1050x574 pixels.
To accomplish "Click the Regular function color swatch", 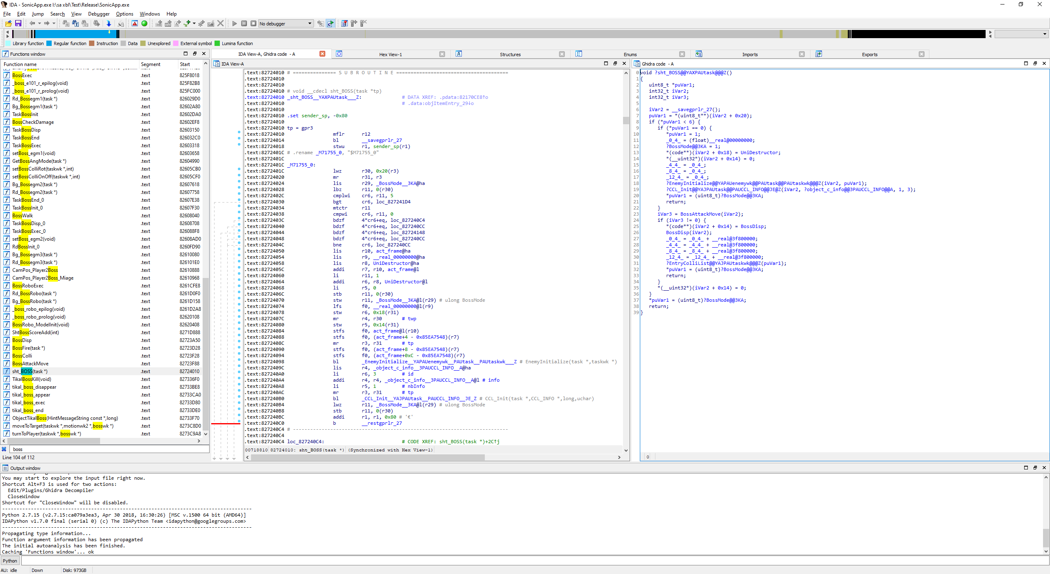I will point(49,43).
